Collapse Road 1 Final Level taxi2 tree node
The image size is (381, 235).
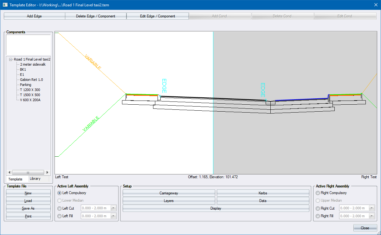pyautogui.click(x=11, y=59)
